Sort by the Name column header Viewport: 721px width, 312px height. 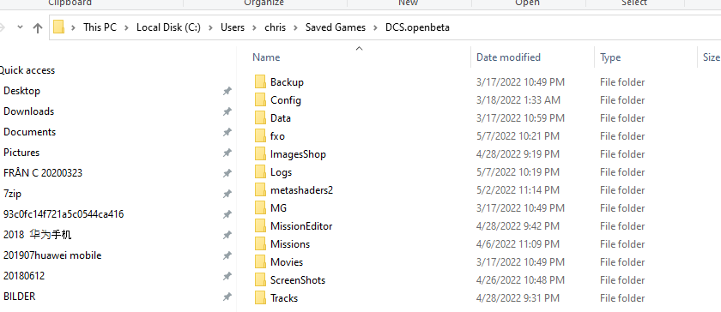pos(266,57)
